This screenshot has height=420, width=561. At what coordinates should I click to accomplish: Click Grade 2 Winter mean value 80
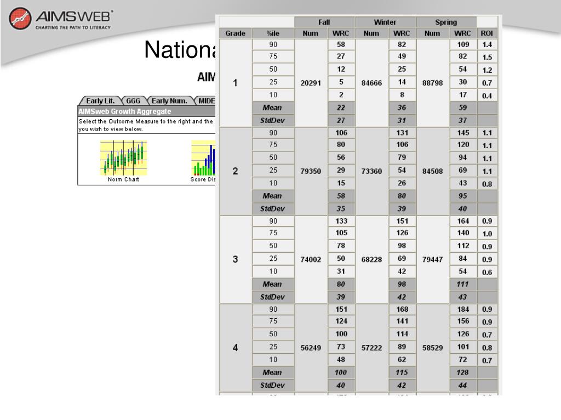point(402,196)
